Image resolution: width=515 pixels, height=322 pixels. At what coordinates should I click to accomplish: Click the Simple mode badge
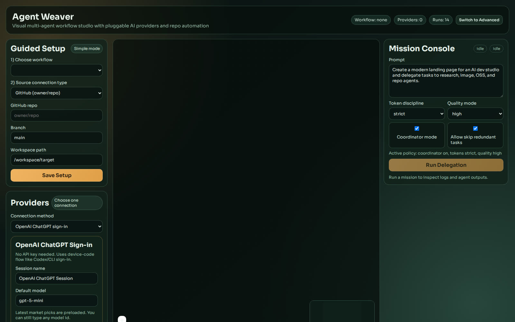(x=87, y=49)
